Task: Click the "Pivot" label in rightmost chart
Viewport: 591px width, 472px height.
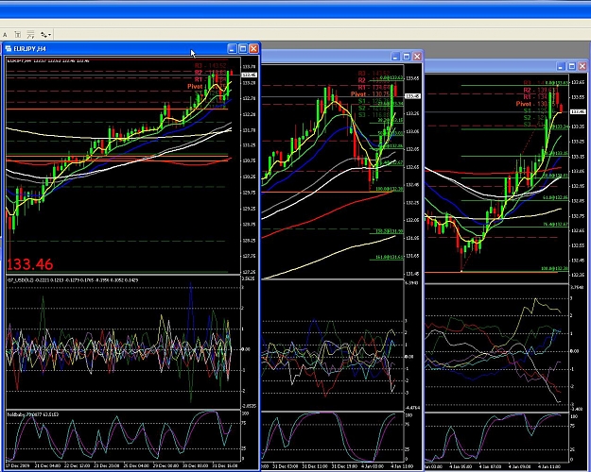Action: point(524,104)
